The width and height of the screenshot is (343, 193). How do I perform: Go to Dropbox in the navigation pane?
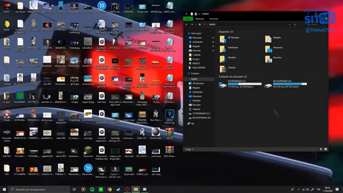tap(195, 73)
